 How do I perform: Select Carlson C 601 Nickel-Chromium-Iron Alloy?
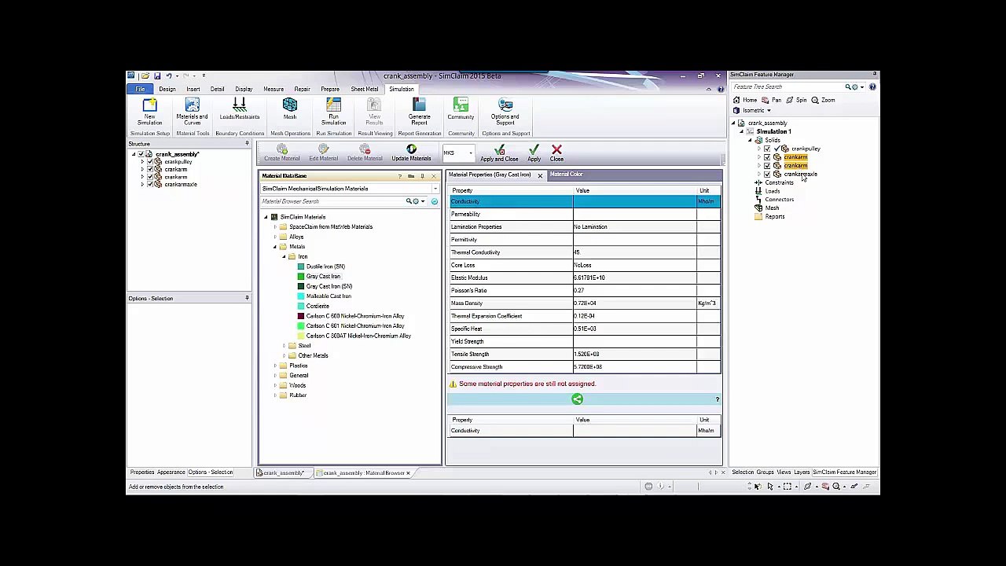[355, 325]
